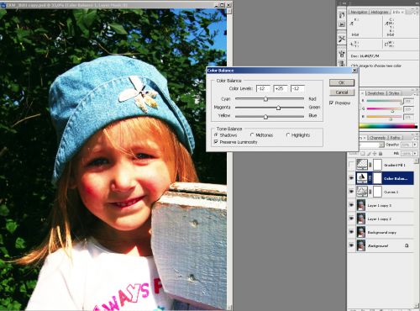The height and width of the screenshot is (311, 420).
Task: Open the Opacity slider arrow
Action: [415, 145]
